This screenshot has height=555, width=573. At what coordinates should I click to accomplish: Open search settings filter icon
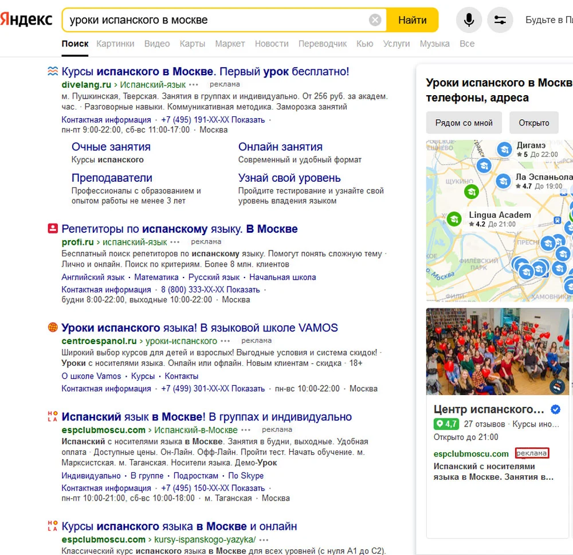click(500, 20)
